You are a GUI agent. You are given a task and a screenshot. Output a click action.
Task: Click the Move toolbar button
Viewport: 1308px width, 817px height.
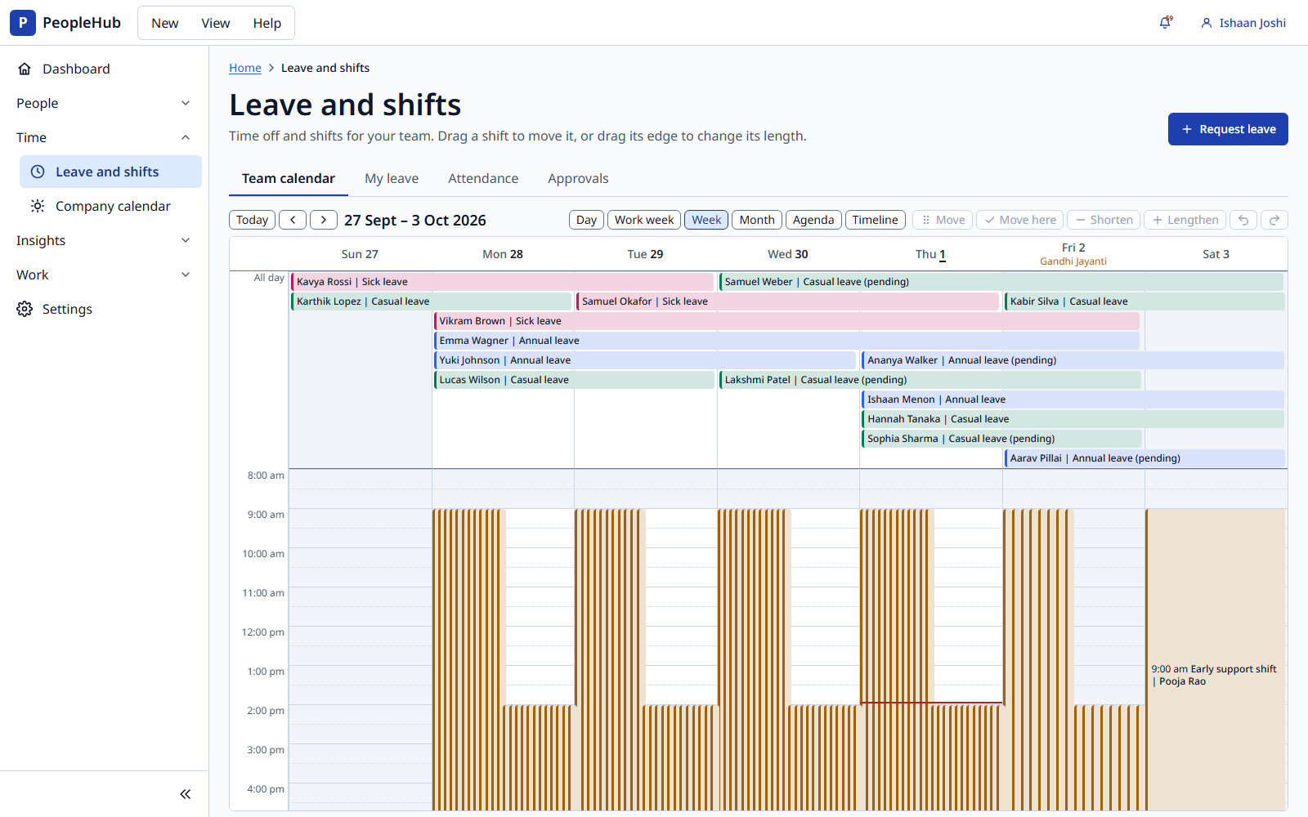tap(943, 220)
